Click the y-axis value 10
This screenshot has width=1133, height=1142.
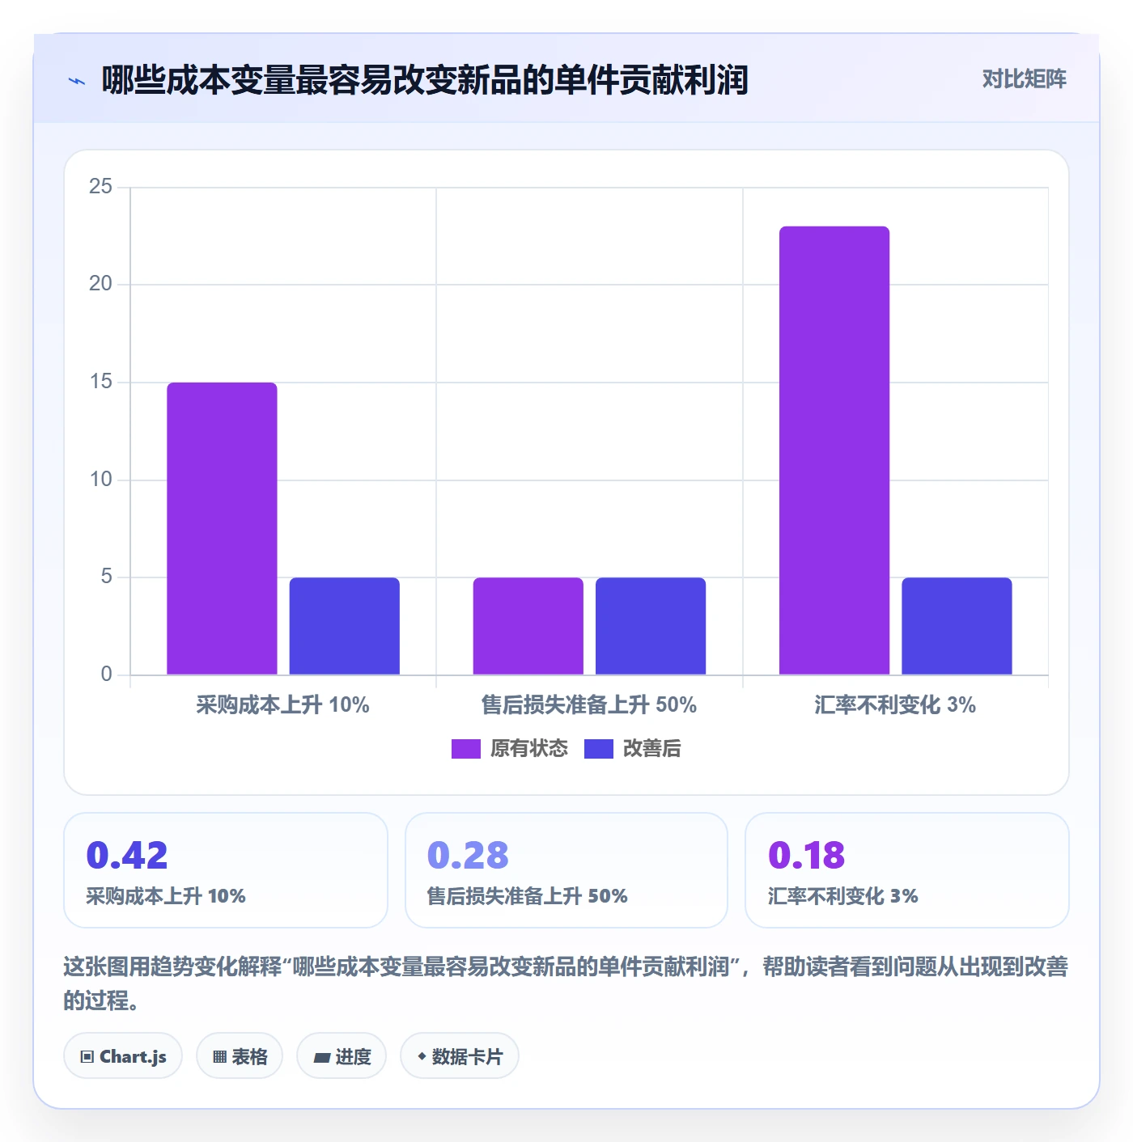tap(100, 480)
